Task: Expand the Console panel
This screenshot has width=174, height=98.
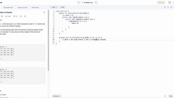Action: pyautogui.click(x=57, y=96)
